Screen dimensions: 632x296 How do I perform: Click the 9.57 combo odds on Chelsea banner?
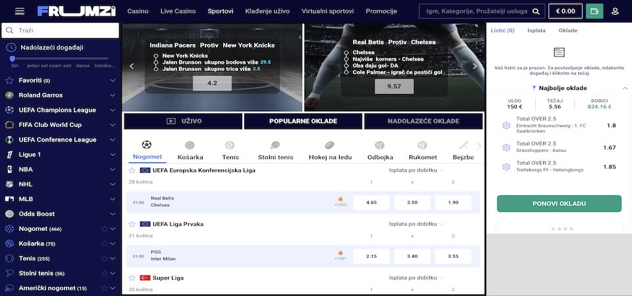394,87
